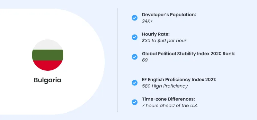
Task: Click the EF English Proficiency Index 2021 heading
Action: 179,80
